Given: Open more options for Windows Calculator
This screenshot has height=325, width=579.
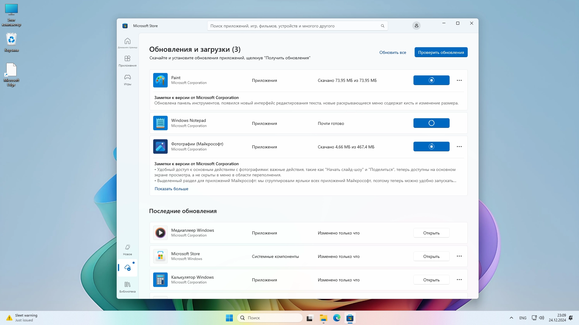Looking at the screenshot, I should click(x=459, y=280).
